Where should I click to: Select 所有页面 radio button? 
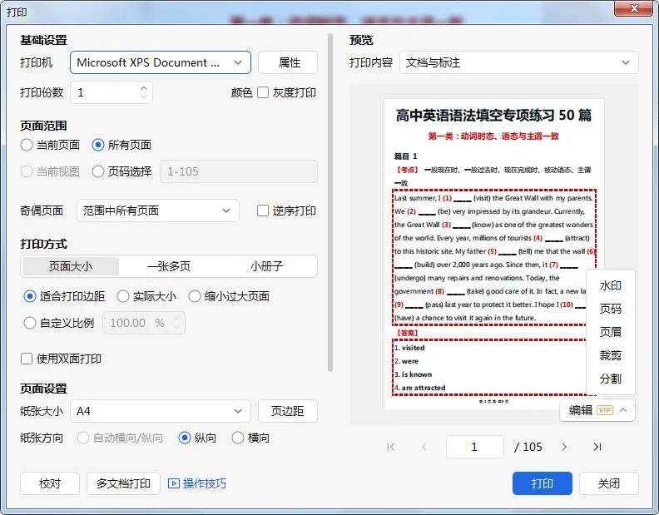(x=98, y=145)
